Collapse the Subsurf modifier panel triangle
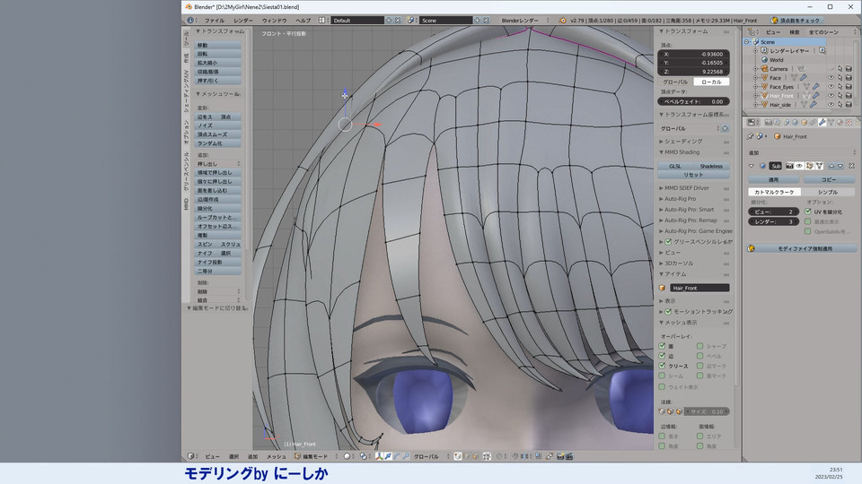 [752, 166]
